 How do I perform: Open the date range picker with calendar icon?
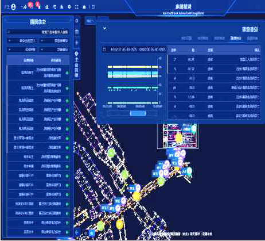pyautogui.click(x=134, y=49)
